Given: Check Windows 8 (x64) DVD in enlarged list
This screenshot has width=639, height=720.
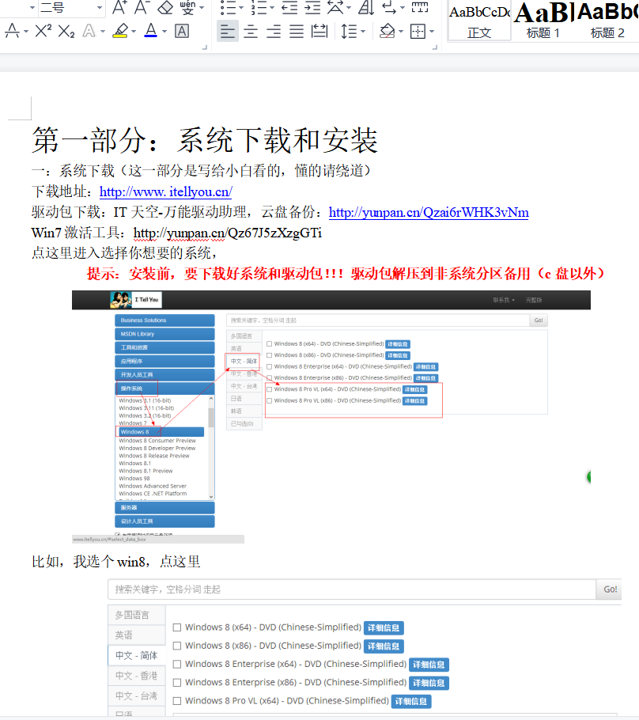Looking at the screenshot, I should click(176, 627).
